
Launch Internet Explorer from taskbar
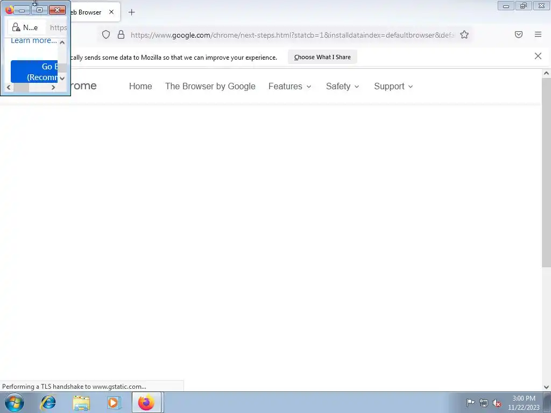coord(48,402)
